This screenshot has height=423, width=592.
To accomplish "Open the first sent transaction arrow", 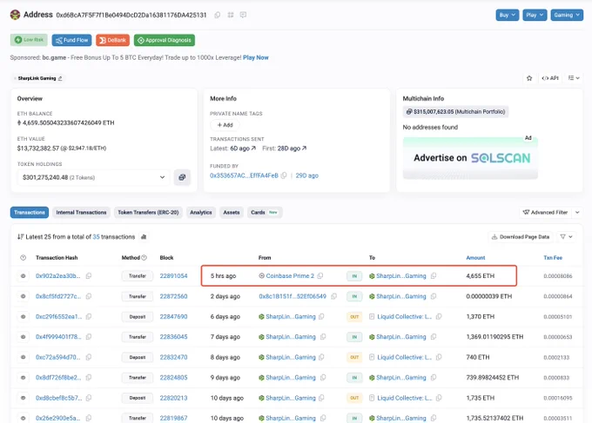I will [x=305, y=149].
